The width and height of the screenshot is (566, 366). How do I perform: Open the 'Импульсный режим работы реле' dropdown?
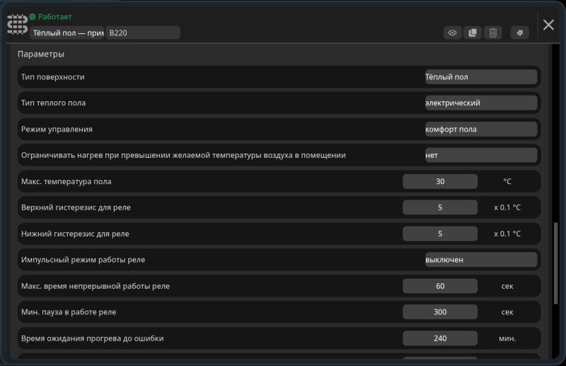click(x=481, y=260)
